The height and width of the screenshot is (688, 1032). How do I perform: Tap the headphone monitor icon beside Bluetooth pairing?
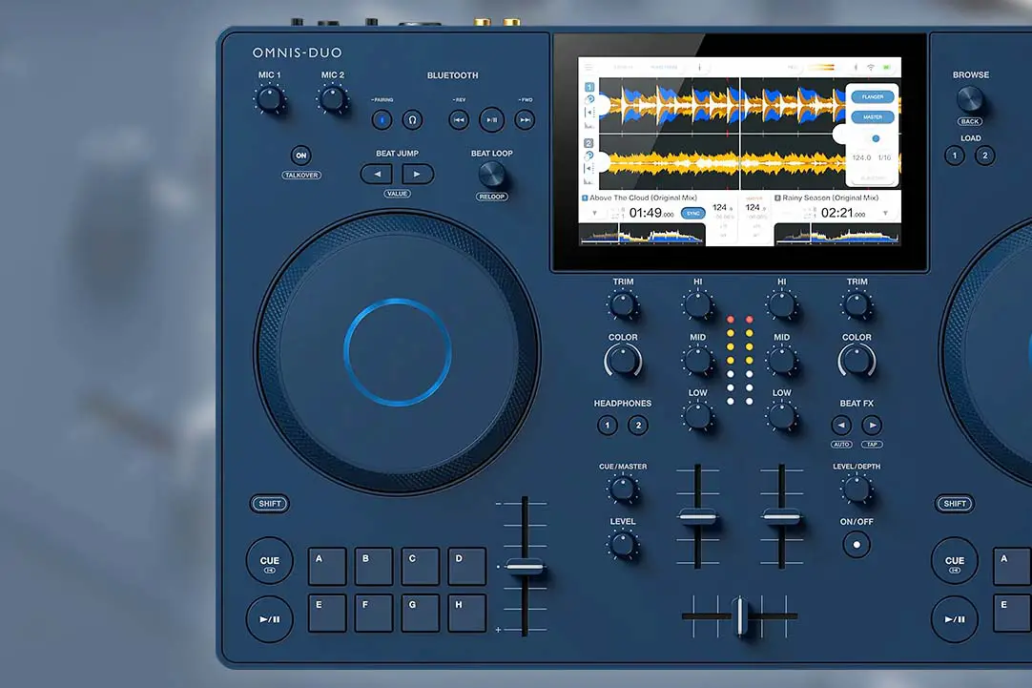[x=412, y=119]
